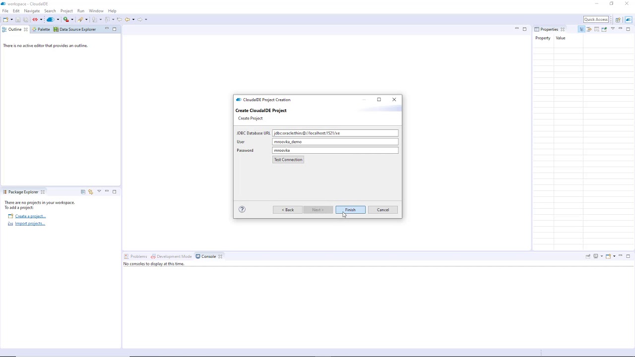The width and height of the screenshot is (635, 357).
Task: Select the CloudaIDE perspective icon at top right
Action: [629, 20]
